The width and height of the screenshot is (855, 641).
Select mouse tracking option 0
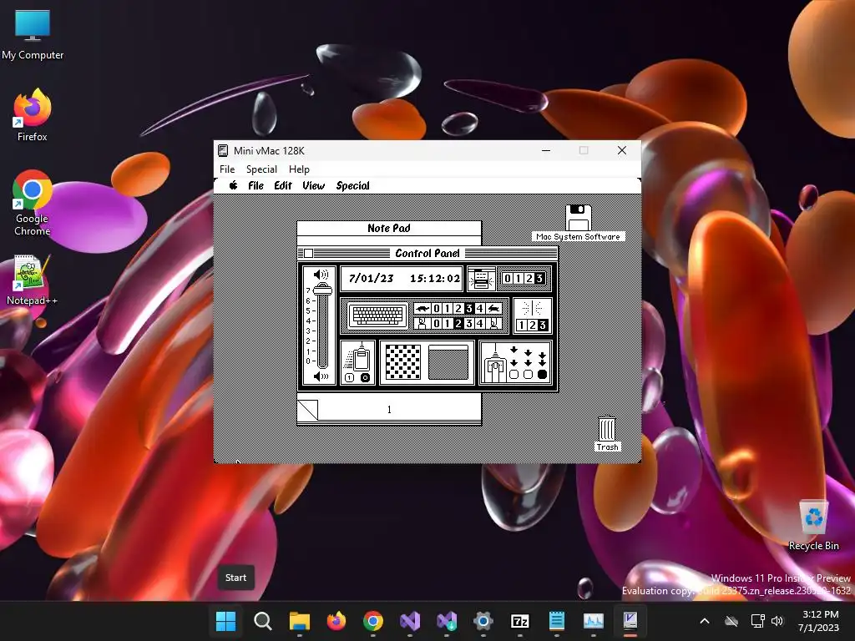[366, 378]
